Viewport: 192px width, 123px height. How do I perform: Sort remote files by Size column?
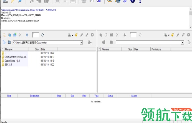[127, 49]
